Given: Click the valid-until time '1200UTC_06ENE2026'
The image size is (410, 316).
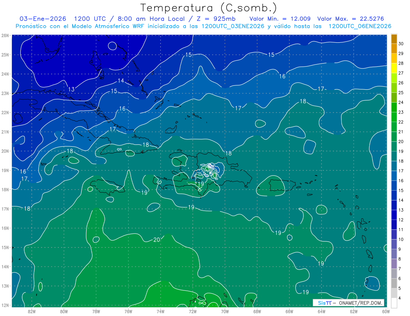Looking at the screenshot, I should click(360, 26).
